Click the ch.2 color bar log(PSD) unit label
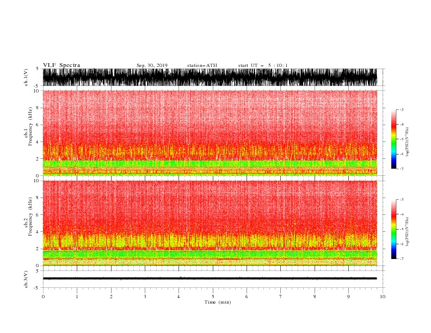This screenshot has width=431, height=333. (x=408, y=232)
